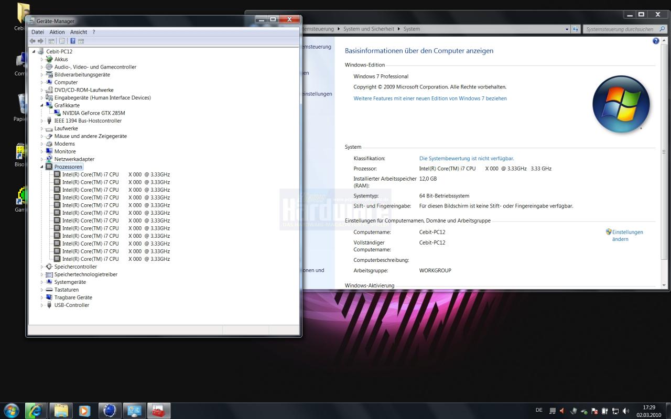Click the Einstellungen ändern link
Screen dimensions: 671x419
pos(627,235)
